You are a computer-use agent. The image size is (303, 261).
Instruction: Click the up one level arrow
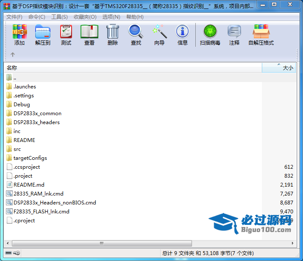coord(13,54)
